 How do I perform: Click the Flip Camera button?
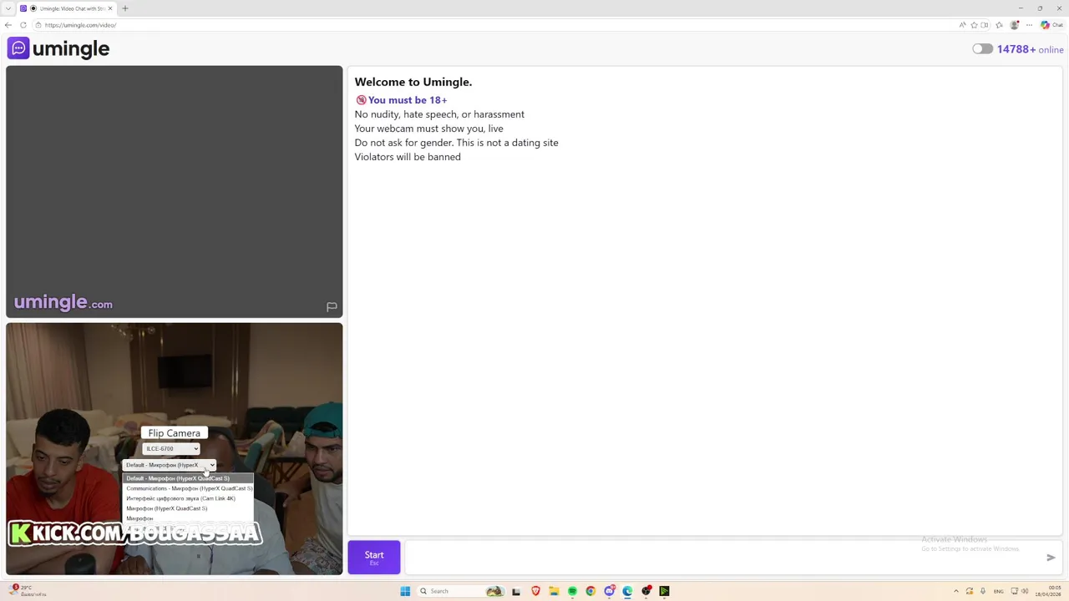174,433
